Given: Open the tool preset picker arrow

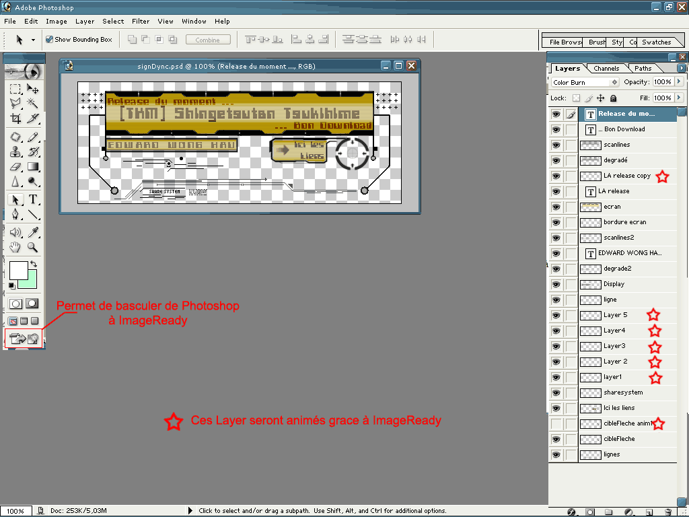Looking at the screenshot, I should tap(33, 40).
